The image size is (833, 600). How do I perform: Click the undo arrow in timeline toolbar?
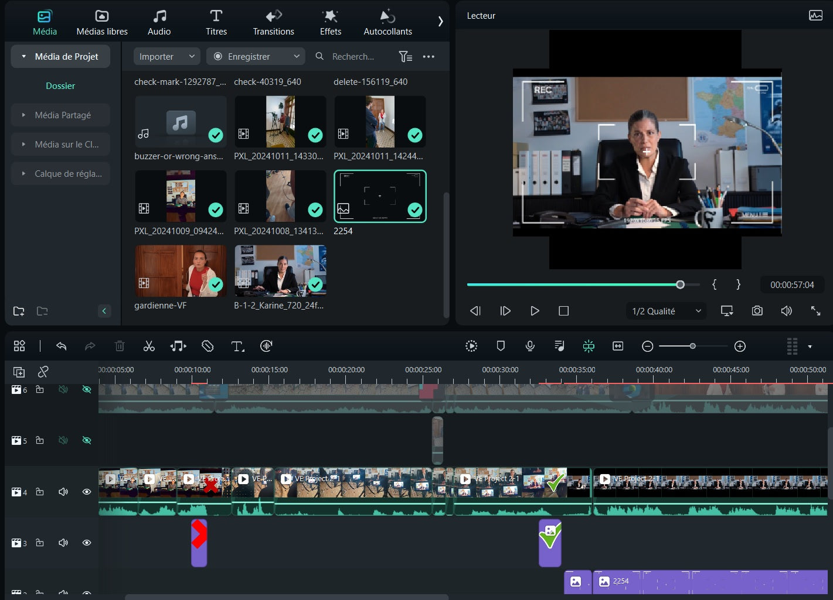pos(61,347)
